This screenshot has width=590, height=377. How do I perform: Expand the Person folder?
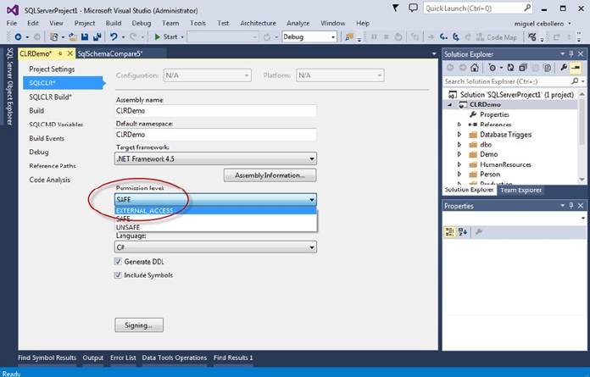tap(459, 174)
